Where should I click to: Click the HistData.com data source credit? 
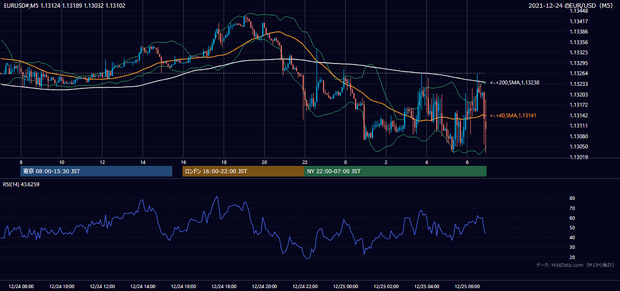click(575, 265)
